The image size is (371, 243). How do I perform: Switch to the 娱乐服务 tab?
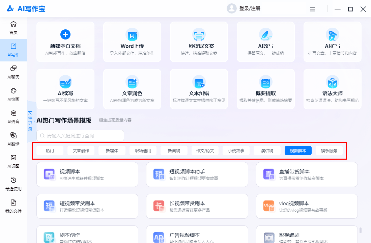coord(329,151)
